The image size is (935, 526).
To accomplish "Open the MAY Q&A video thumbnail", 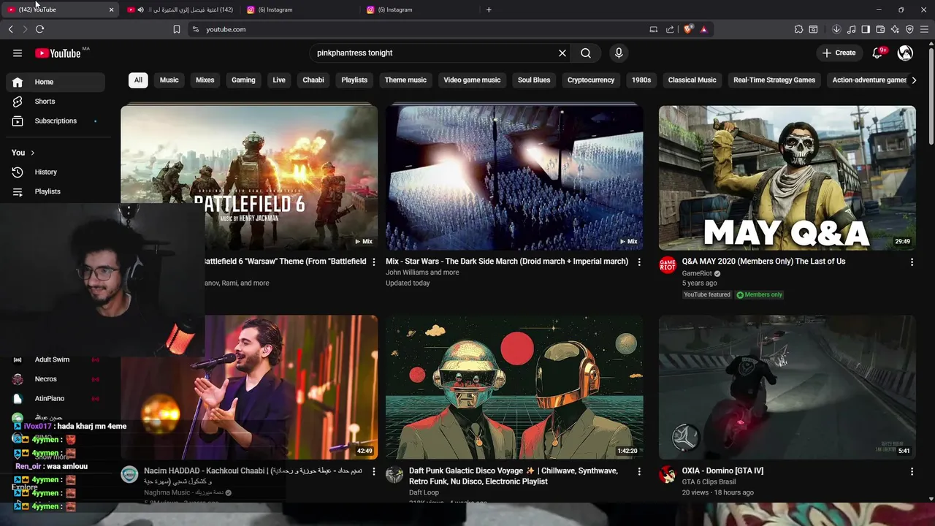I will click(x=787, y=178).
